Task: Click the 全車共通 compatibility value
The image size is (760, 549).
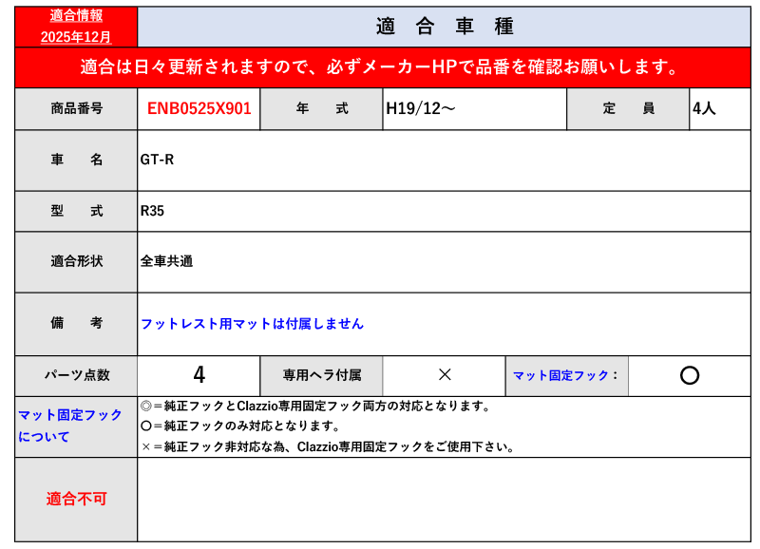Action: tap(167, 261)
